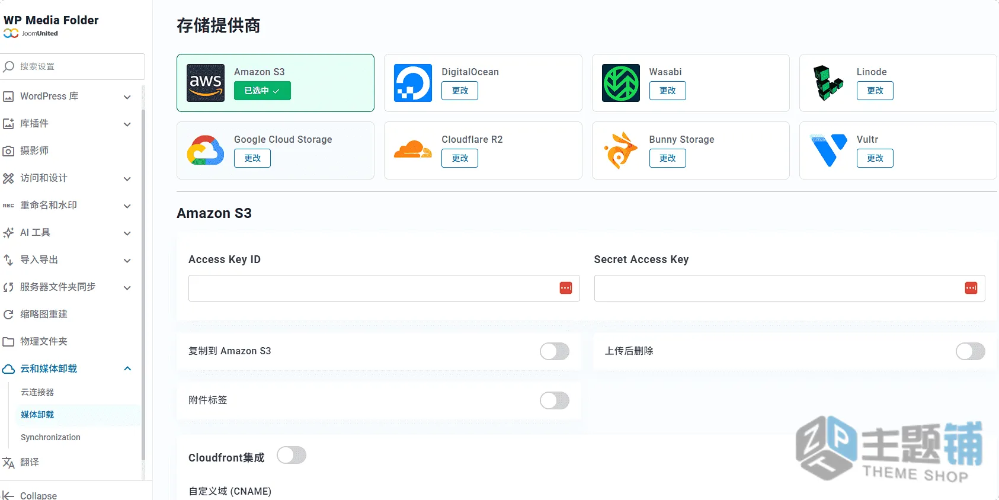
Task: Collapse 云和媒体卸载 menu chevron
Action: point(127,368)
